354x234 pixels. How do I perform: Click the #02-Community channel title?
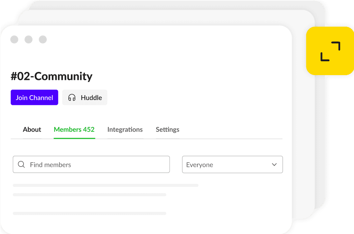click(52, 76)
